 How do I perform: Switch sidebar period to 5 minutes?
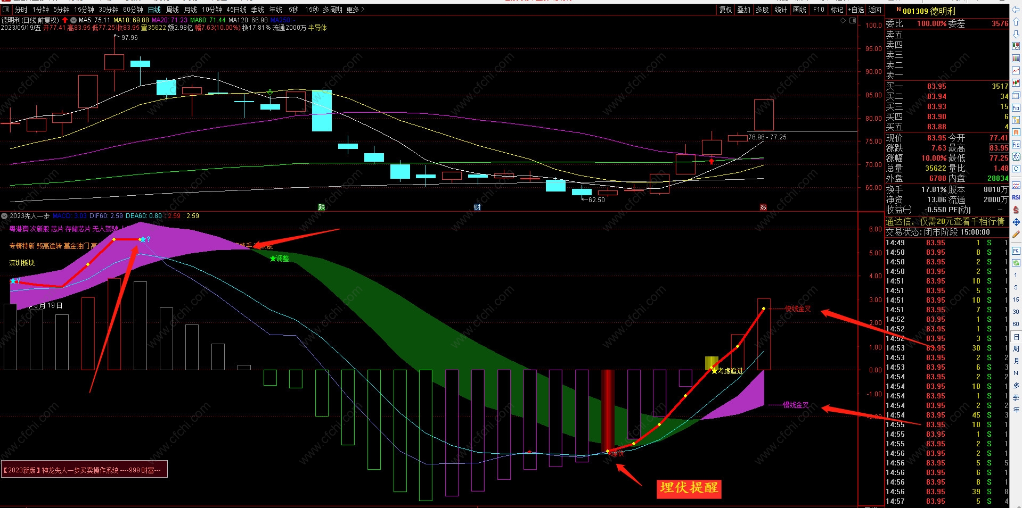(1016, 287)
